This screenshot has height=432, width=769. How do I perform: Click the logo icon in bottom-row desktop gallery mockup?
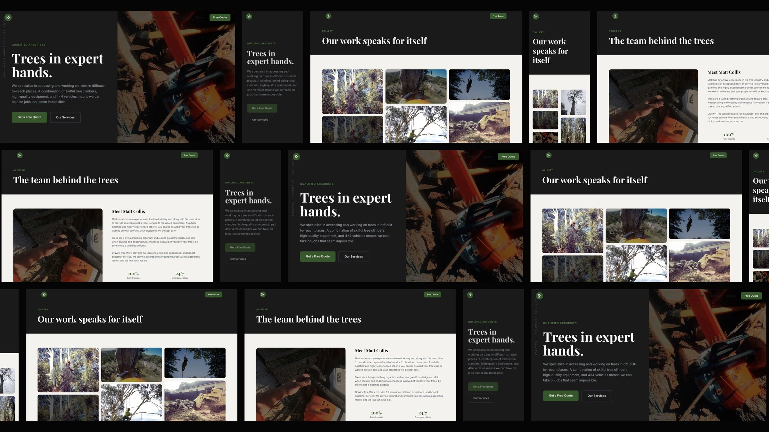tap(44, 294)
